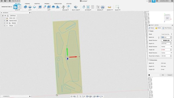This screenshot has height=98, width=174.
Task: Toggle visibility eye for Models
Action: coord(7,23)
